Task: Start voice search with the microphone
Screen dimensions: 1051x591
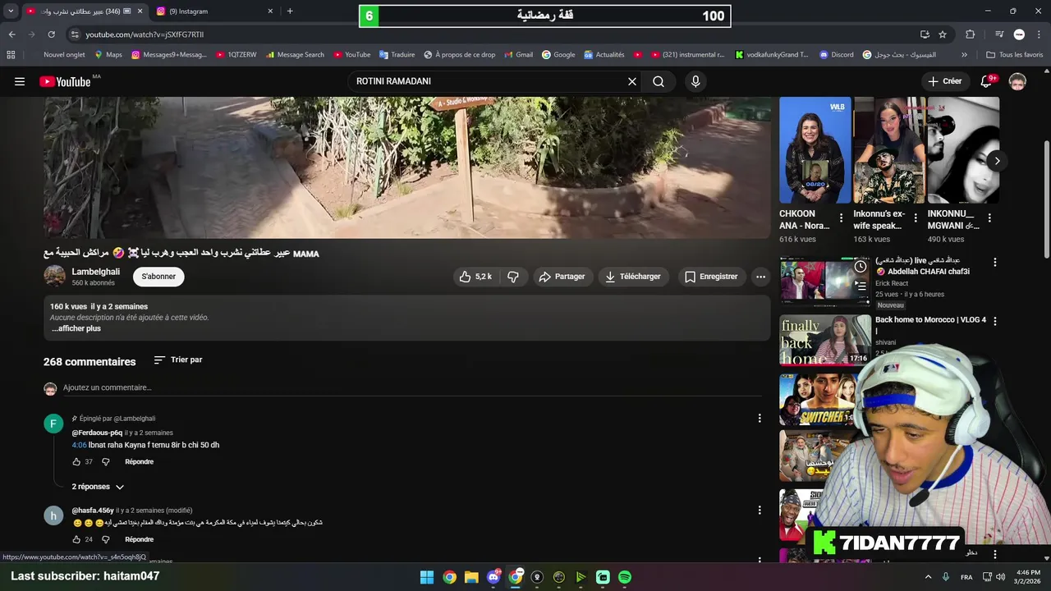Action: [695, 81]
